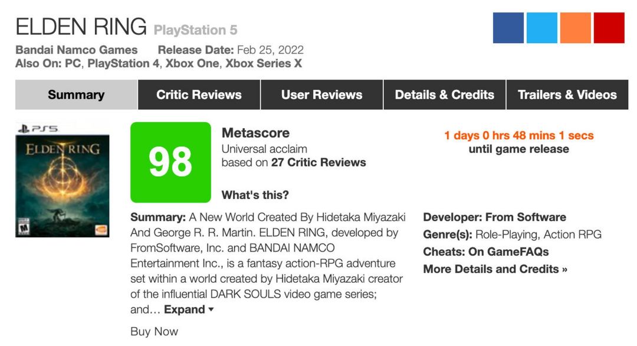Click the 27 Critic Reviews link

click(318, 162)
